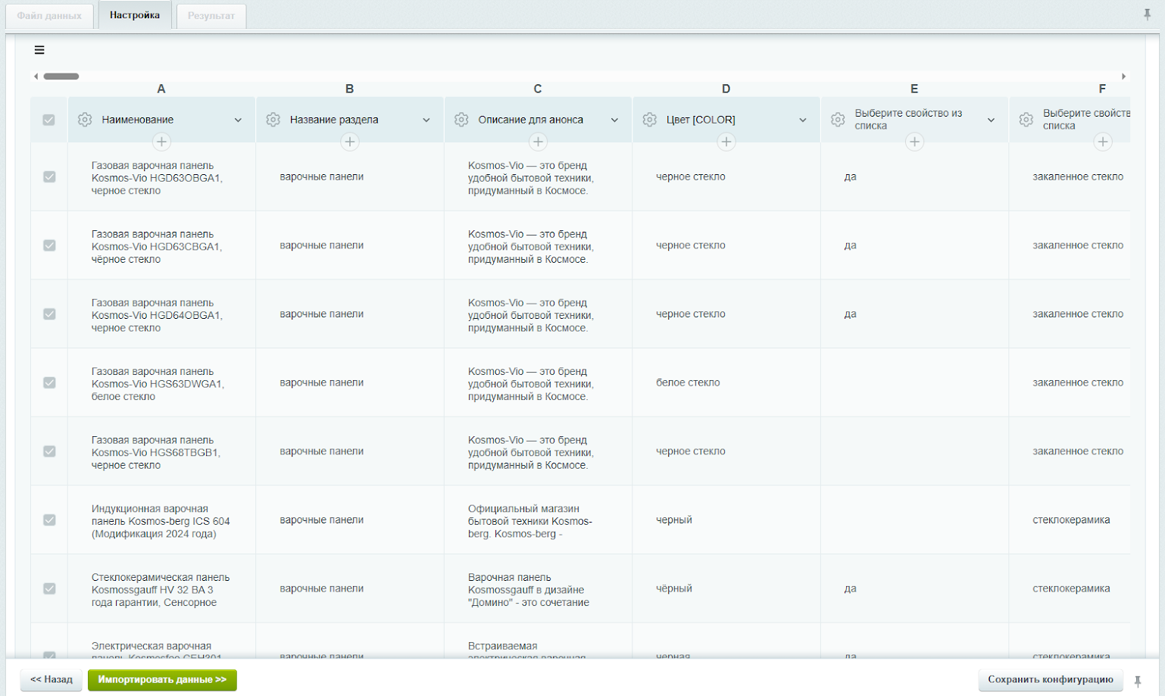Click the << Назад button
The height and width of the screenshot is (696, 1165).
pyautogui.click(x=52, y=679)
